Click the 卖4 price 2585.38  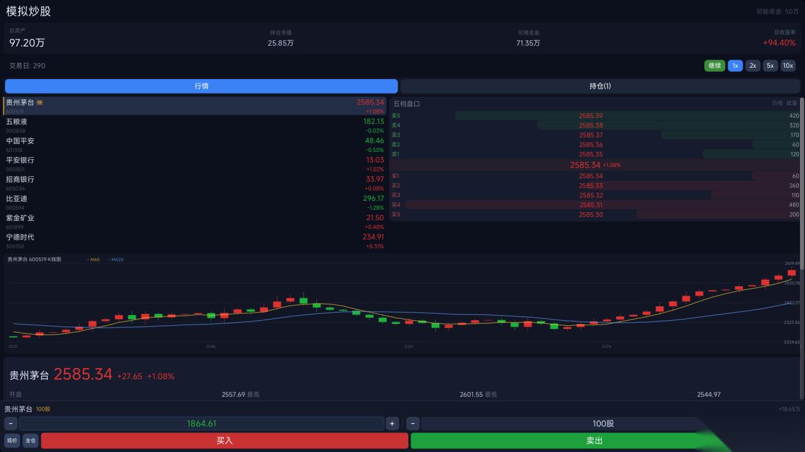coord(591,126)
